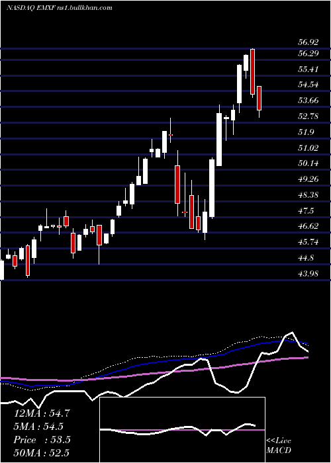Screen dimensions: 331x463
Task: Click the 52.78 price label
Action: pos(308,116)
